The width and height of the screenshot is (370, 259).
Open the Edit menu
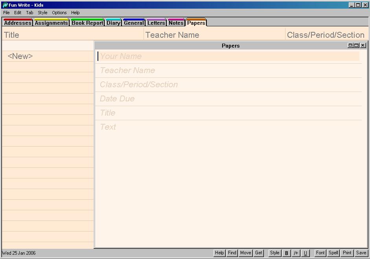point(18,13)
